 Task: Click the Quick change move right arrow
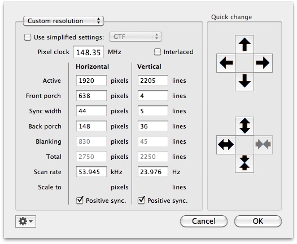pos(263,63)
